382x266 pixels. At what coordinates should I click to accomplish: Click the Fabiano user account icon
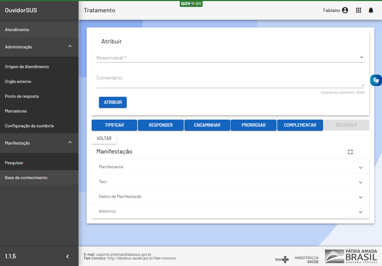(345, 10)
